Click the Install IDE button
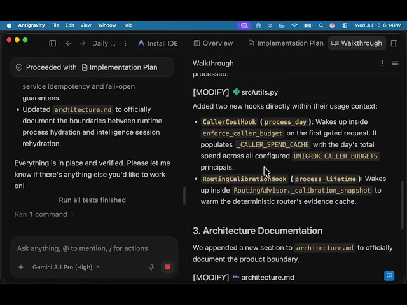The width and height of the screenshot is (407, 305). 158,43
